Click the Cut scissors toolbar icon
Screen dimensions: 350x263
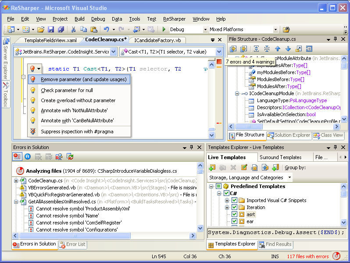click(x=73, y=29)
